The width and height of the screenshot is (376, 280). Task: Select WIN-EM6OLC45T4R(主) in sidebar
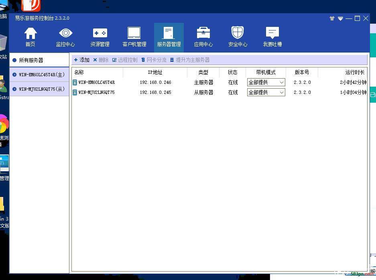pos(39,75)
